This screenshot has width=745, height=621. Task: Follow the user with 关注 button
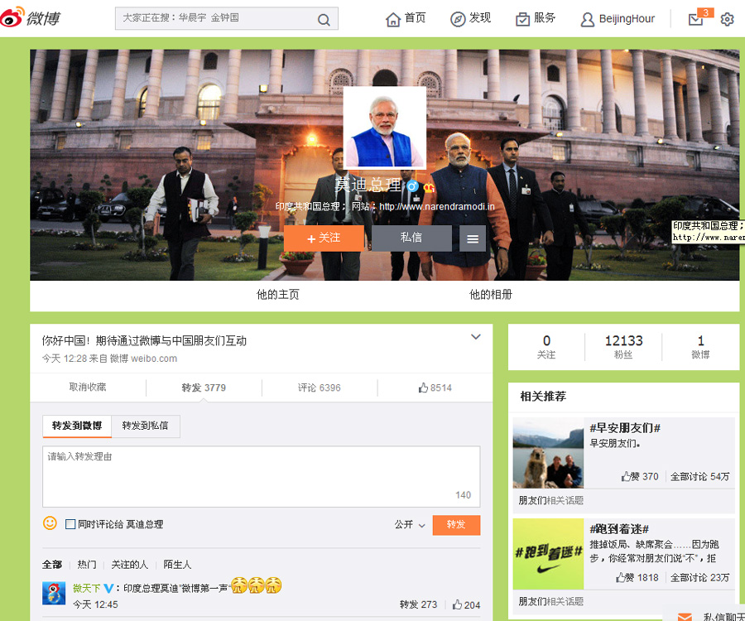click(x=324, y=238)
